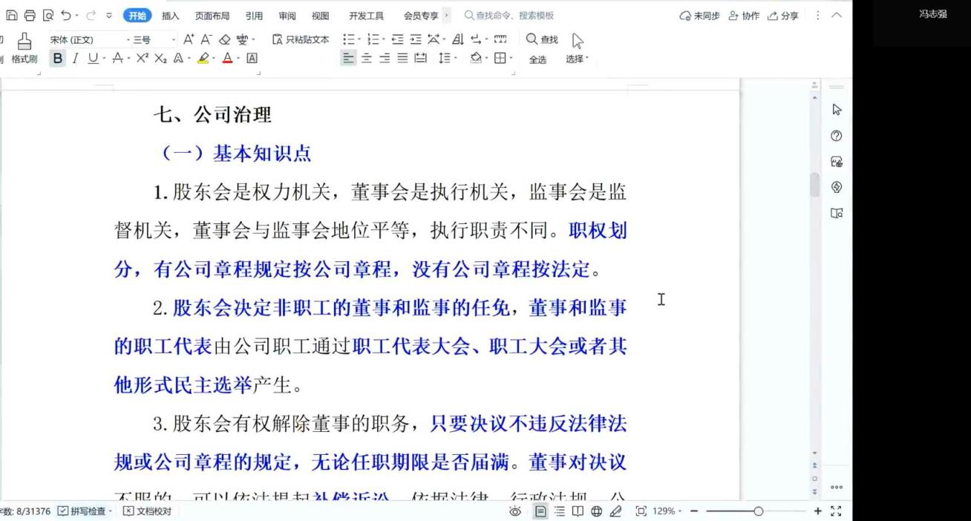Click the Format Painter (格式刷) brush icon
Screen dimensions: 971x521
pos(24,42)
